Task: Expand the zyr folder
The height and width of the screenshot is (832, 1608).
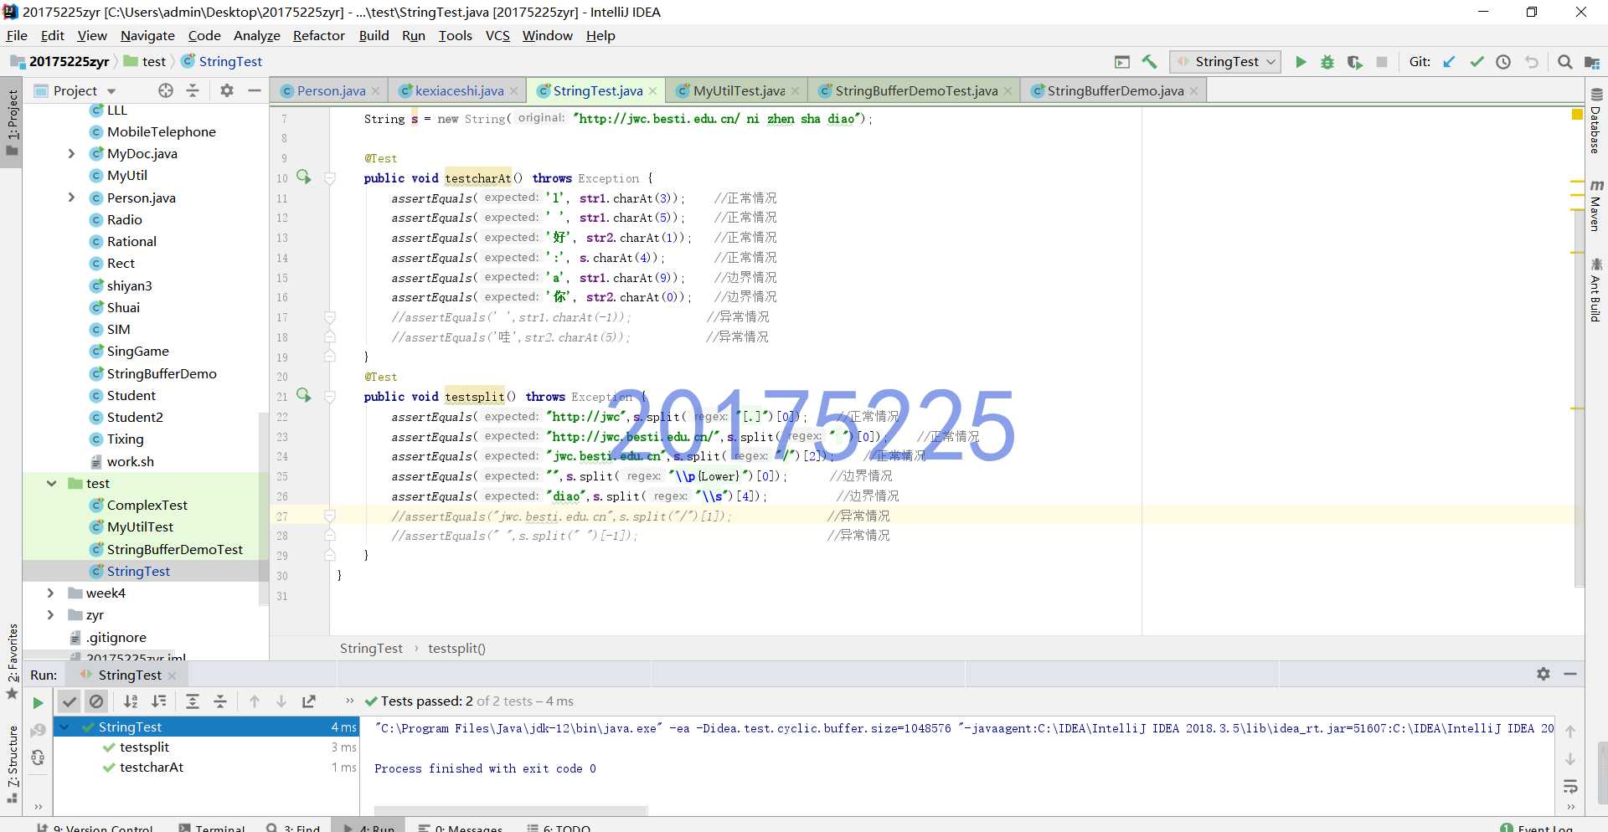Action: (51, 615)
